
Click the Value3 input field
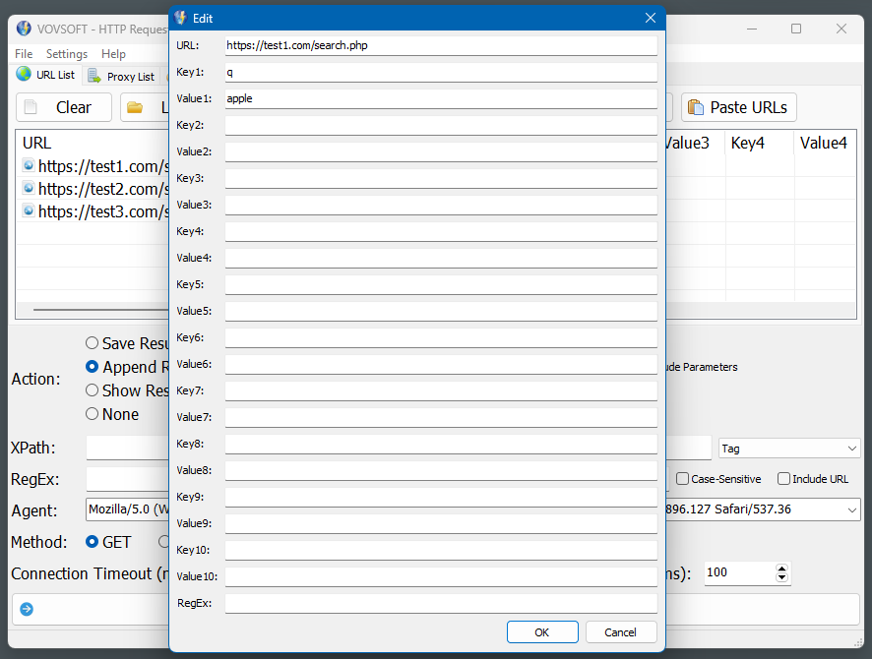coord(441,205)
